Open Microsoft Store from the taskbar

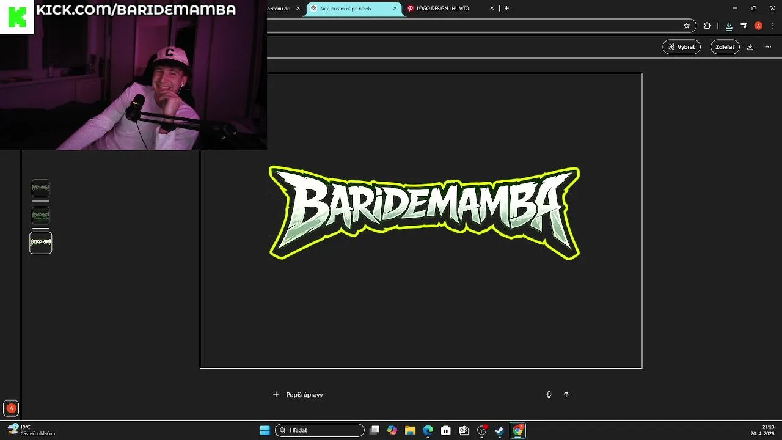coord(446,430)
